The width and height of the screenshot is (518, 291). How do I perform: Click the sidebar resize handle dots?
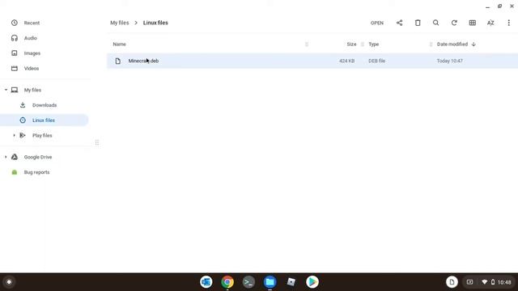tap(97, 142)
